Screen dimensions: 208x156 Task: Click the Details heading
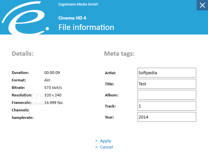[x=23, y=54]
